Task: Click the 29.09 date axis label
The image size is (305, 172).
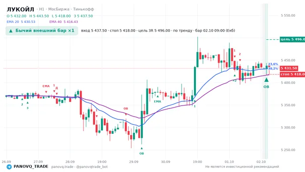Action: [x=133, y=162]
